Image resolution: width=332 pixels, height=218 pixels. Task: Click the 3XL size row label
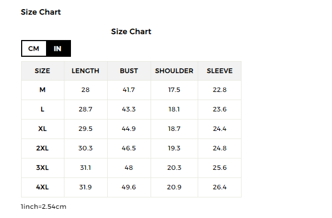point(42,168)
